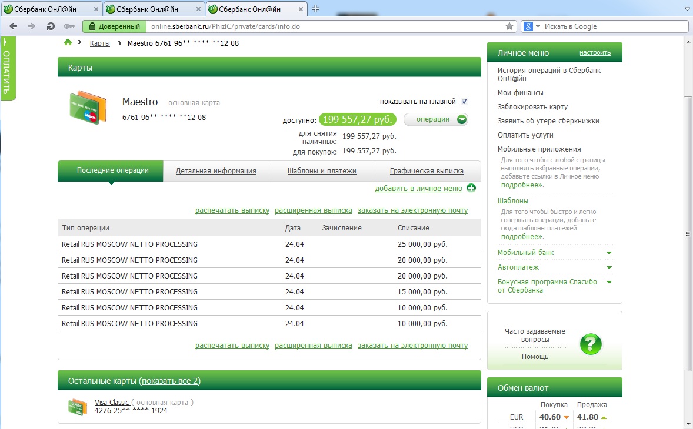This screenshot has height=429, width=693.
Task: Click the Помощь link
Action: click(535, 357)
